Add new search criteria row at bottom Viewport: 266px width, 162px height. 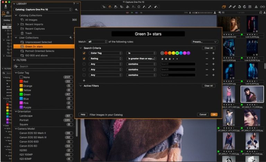pos(84,80)
